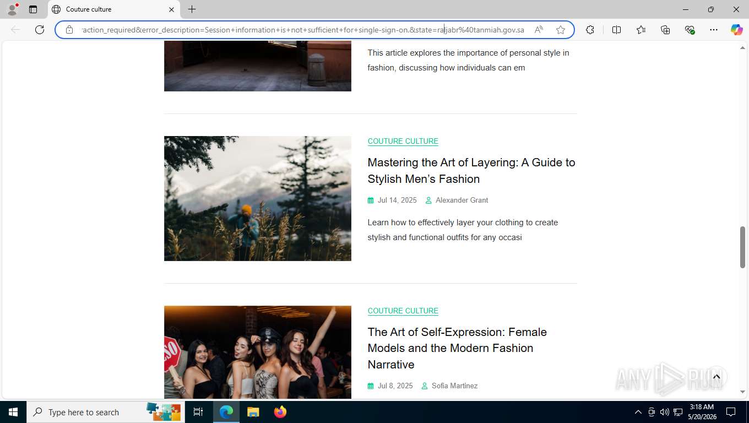This screenshot has width=749, height=423.
Task: Add page to favorites star icon
Action: coord(561,30)
